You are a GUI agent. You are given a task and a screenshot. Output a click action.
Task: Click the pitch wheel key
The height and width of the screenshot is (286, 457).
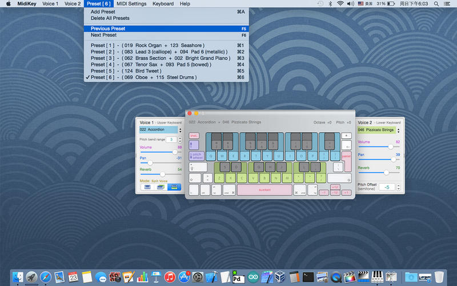pyautogui.click(x=196, y=155)
